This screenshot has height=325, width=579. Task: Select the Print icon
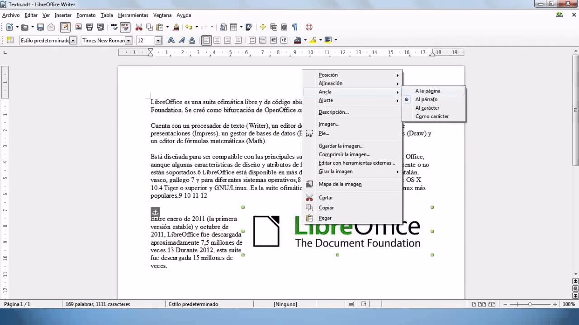[x=89, y=27]
